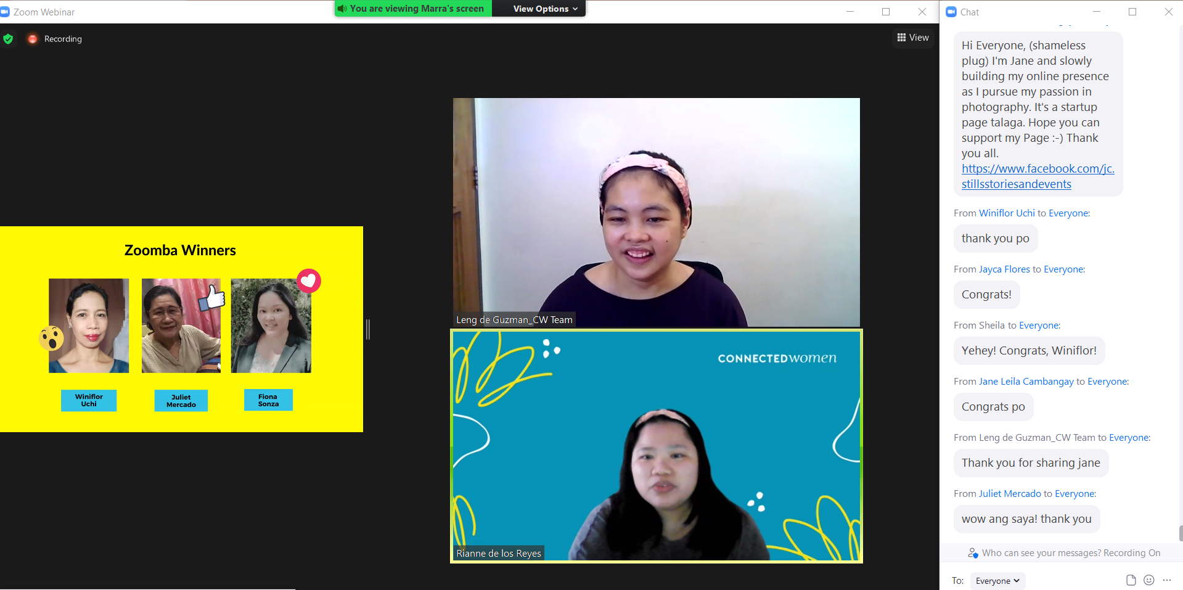This screenshot has width=1183, height=590.
Task: Click sender name Juliet Mercado in chat
Action: click(1010, 494)
